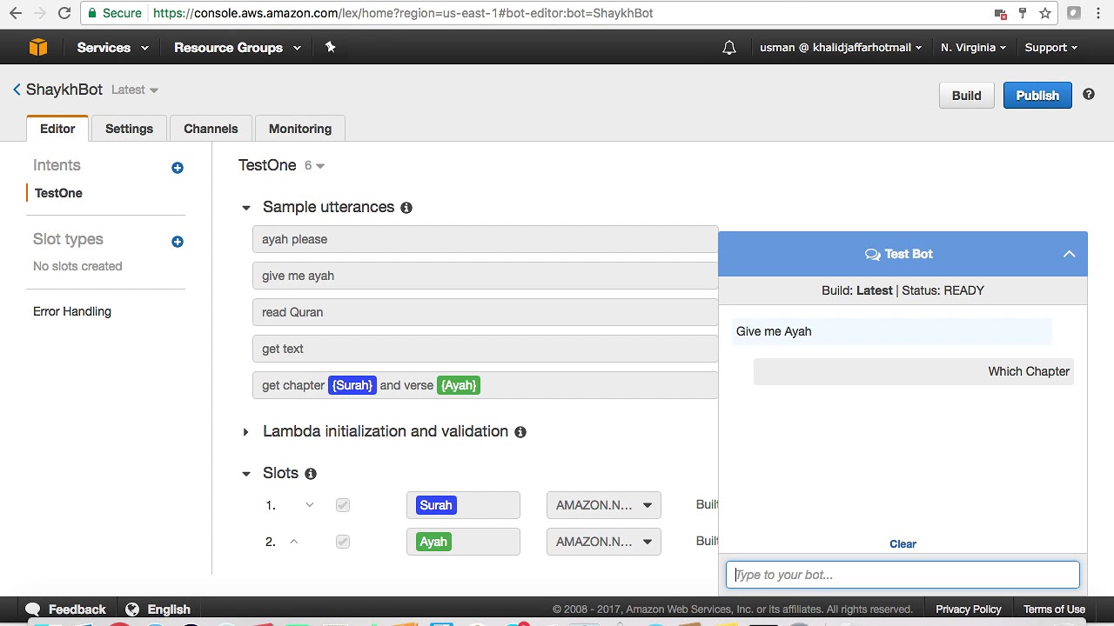Add a new slot type with plus icon

(x=178, y=241)
